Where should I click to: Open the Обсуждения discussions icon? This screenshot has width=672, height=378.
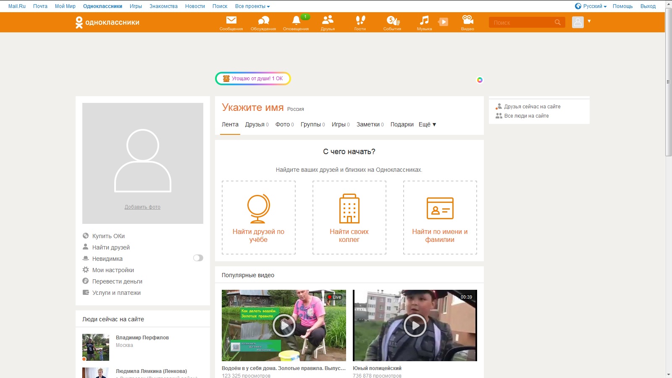263,20
